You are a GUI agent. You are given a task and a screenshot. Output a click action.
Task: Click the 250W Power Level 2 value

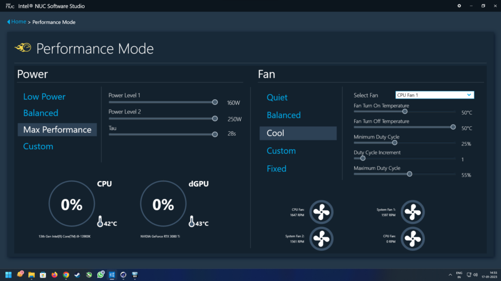(234, 119)
